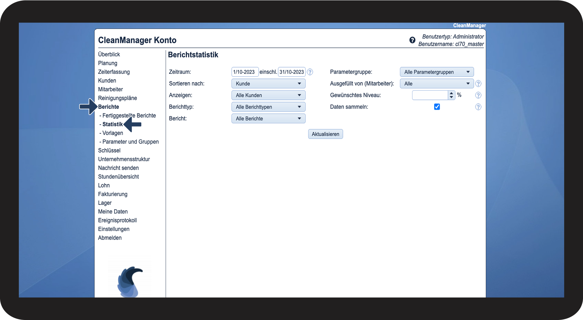Go to Fertiggestellte Berichte menu item
Viewport: 583px width, 320px height.
pos(129,116)
